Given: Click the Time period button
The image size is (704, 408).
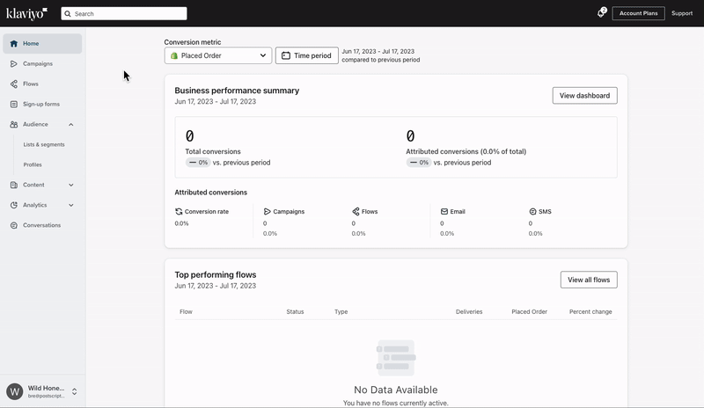Looking at the screenshot, I should tap(306, 55).
